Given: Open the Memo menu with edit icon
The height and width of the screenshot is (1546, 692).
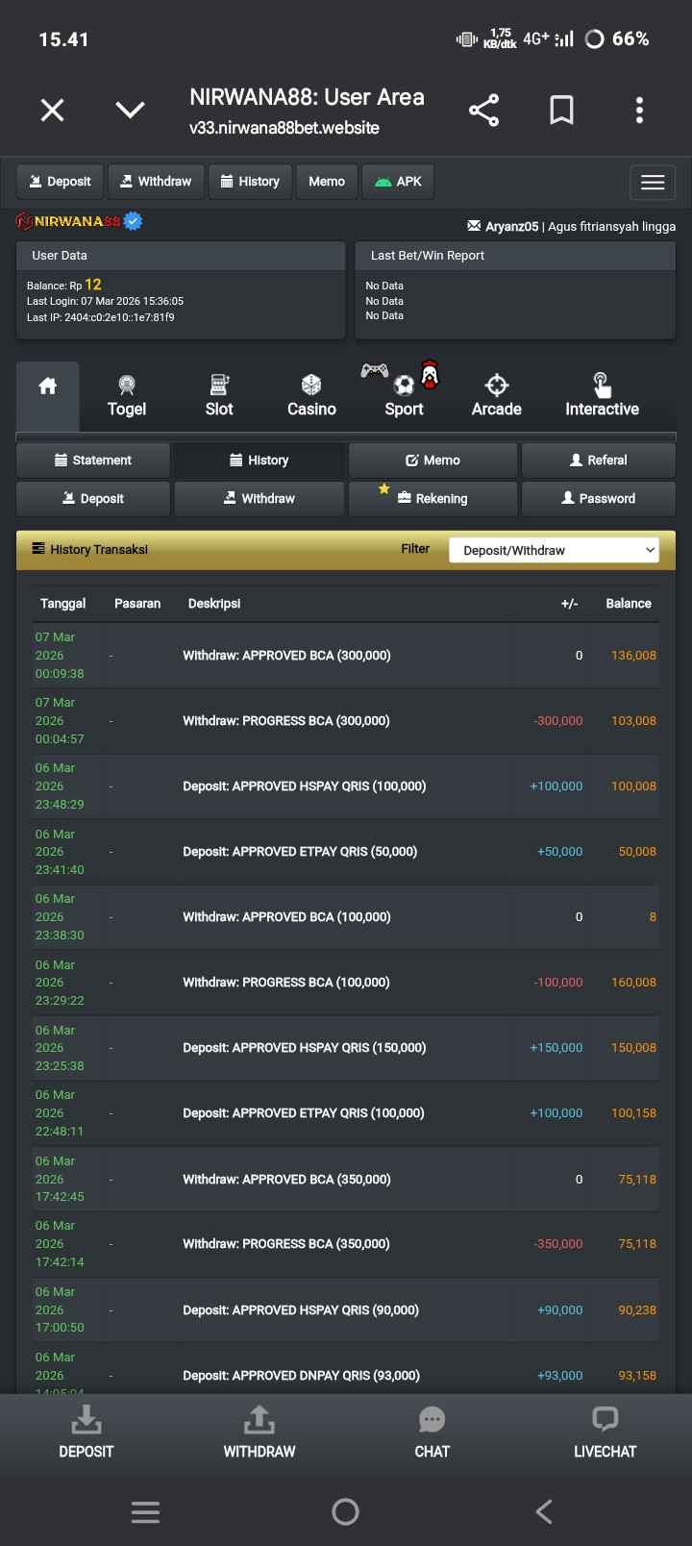Looking at the screenshot, I should pyautogui.click(x=432, y=461).
